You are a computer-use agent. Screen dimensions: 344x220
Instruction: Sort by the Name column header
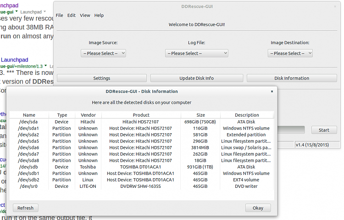click(29, 115)
